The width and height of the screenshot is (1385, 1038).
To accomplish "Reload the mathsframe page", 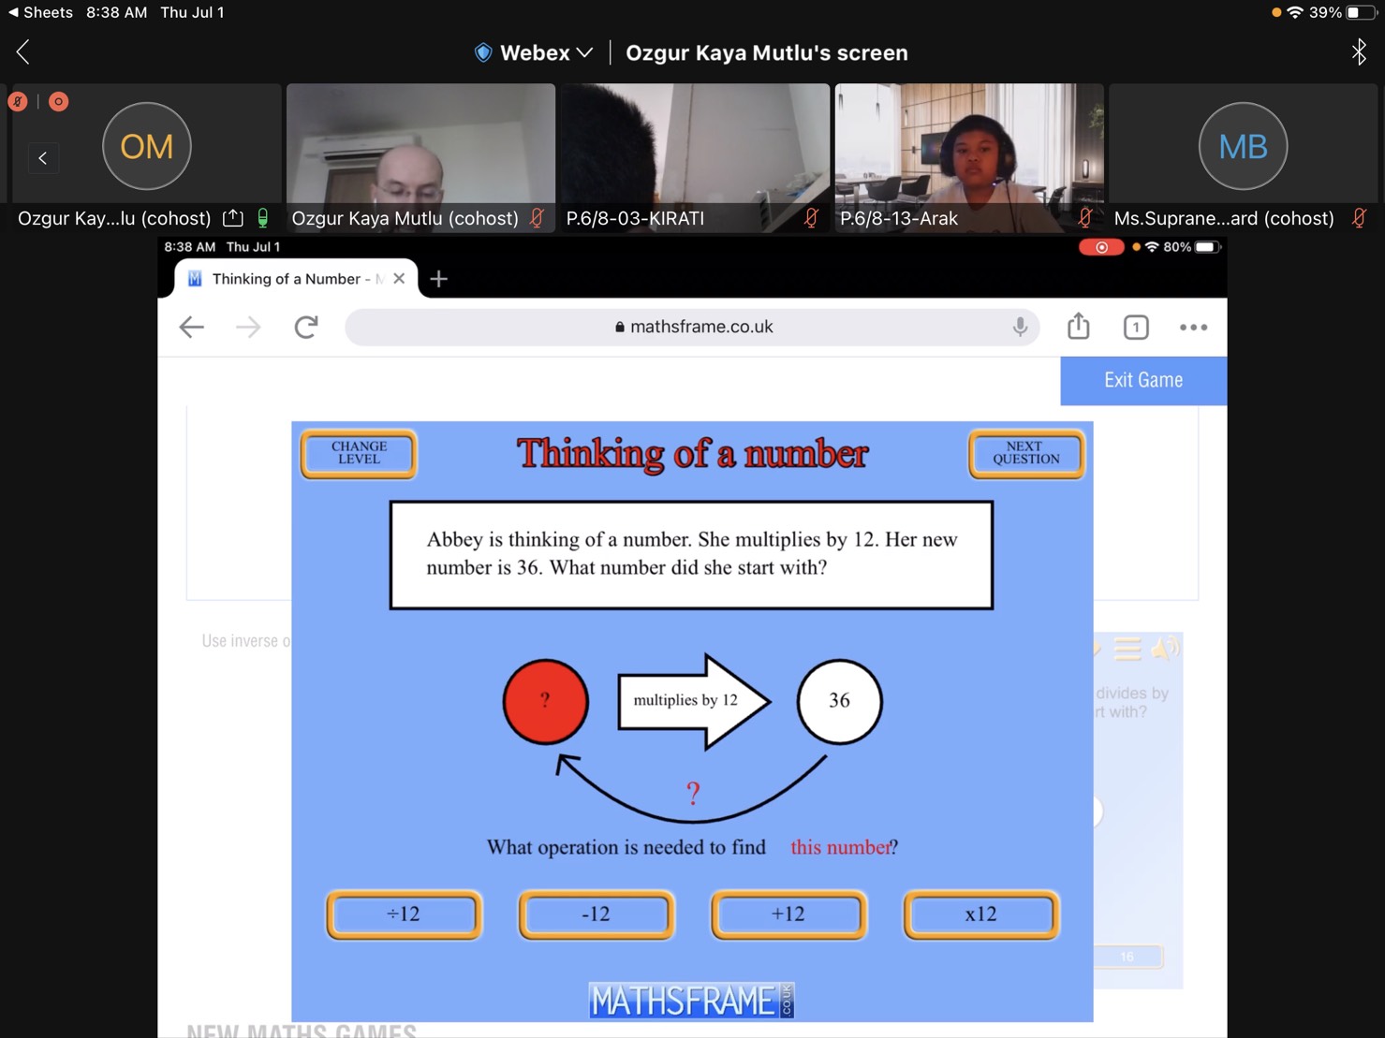I will pyautogui.click(x=306, y=327).
